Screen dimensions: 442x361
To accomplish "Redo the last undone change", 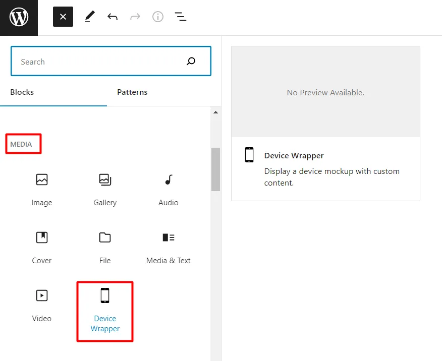I will pyautogui.click(x=135, y=17).
